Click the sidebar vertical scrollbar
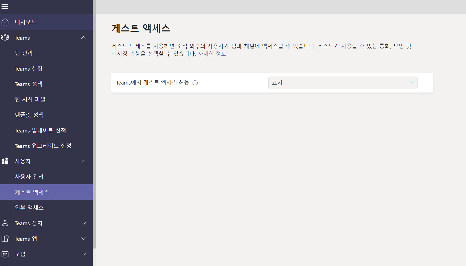 pyautogui.click(x=94, y=124)
